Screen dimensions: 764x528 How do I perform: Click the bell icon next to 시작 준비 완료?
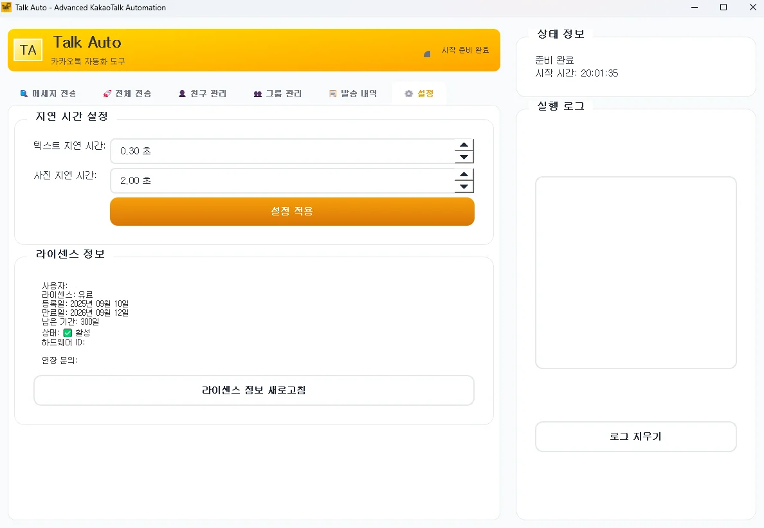point(426,54)
